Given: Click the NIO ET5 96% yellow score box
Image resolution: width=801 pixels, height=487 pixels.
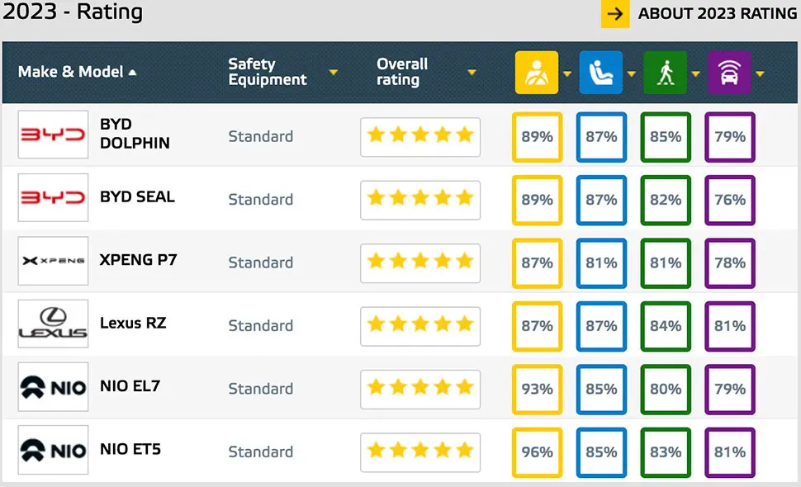Looking at the screenshot, I should [x=537, y=452].
